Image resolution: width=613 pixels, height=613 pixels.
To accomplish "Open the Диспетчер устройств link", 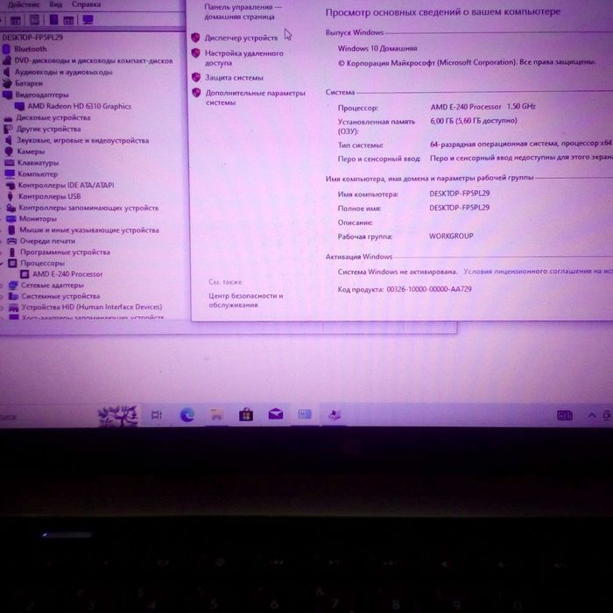I will tap(241, 38).
